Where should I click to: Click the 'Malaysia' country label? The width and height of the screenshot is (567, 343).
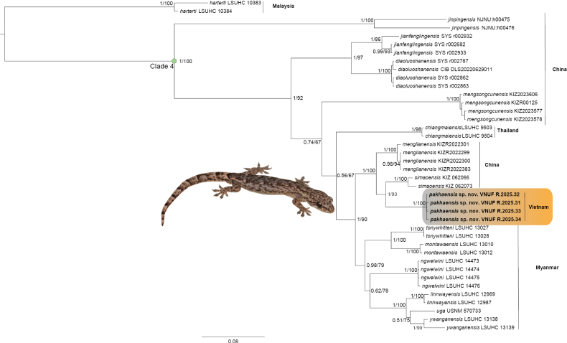point(283,6)
